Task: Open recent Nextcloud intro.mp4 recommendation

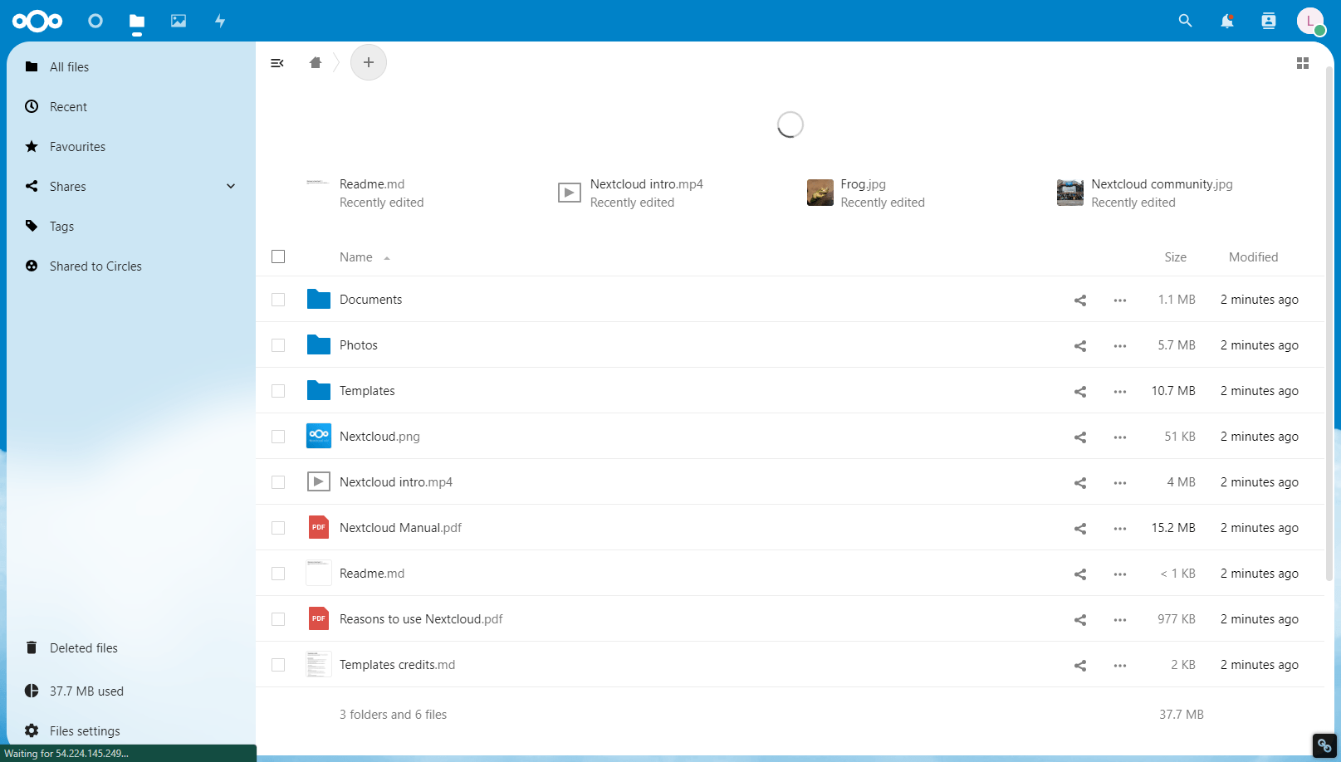Action: [631, 193]
